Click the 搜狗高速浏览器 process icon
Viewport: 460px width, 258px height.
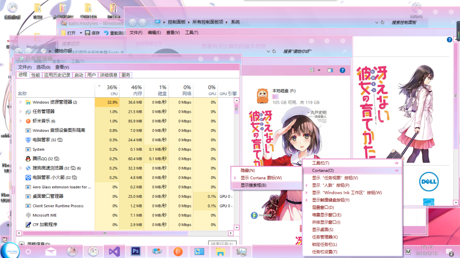[x=28, y=168]
